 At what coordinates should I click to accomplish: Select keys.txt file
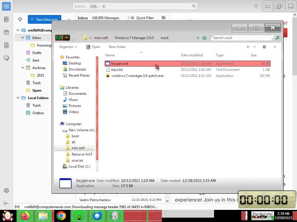[x=188, y=69]
